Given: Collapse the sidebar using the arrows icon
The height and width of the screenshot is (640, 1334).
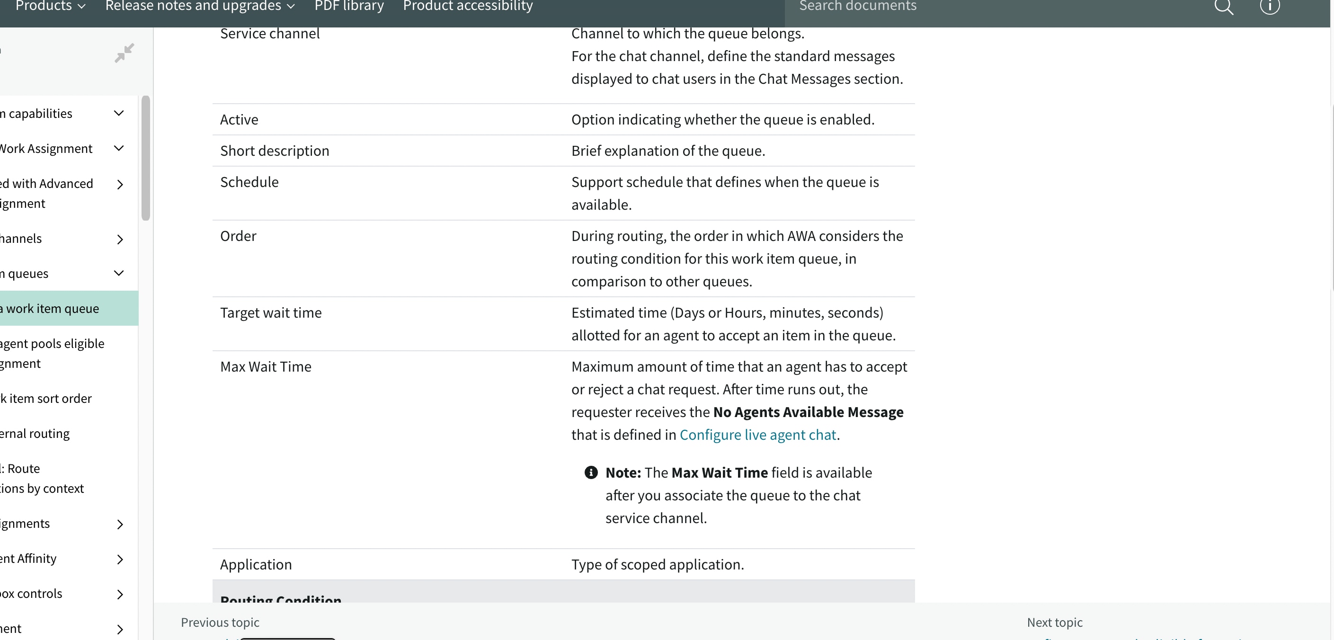Looking at the screenshot, I should point(125,53).
